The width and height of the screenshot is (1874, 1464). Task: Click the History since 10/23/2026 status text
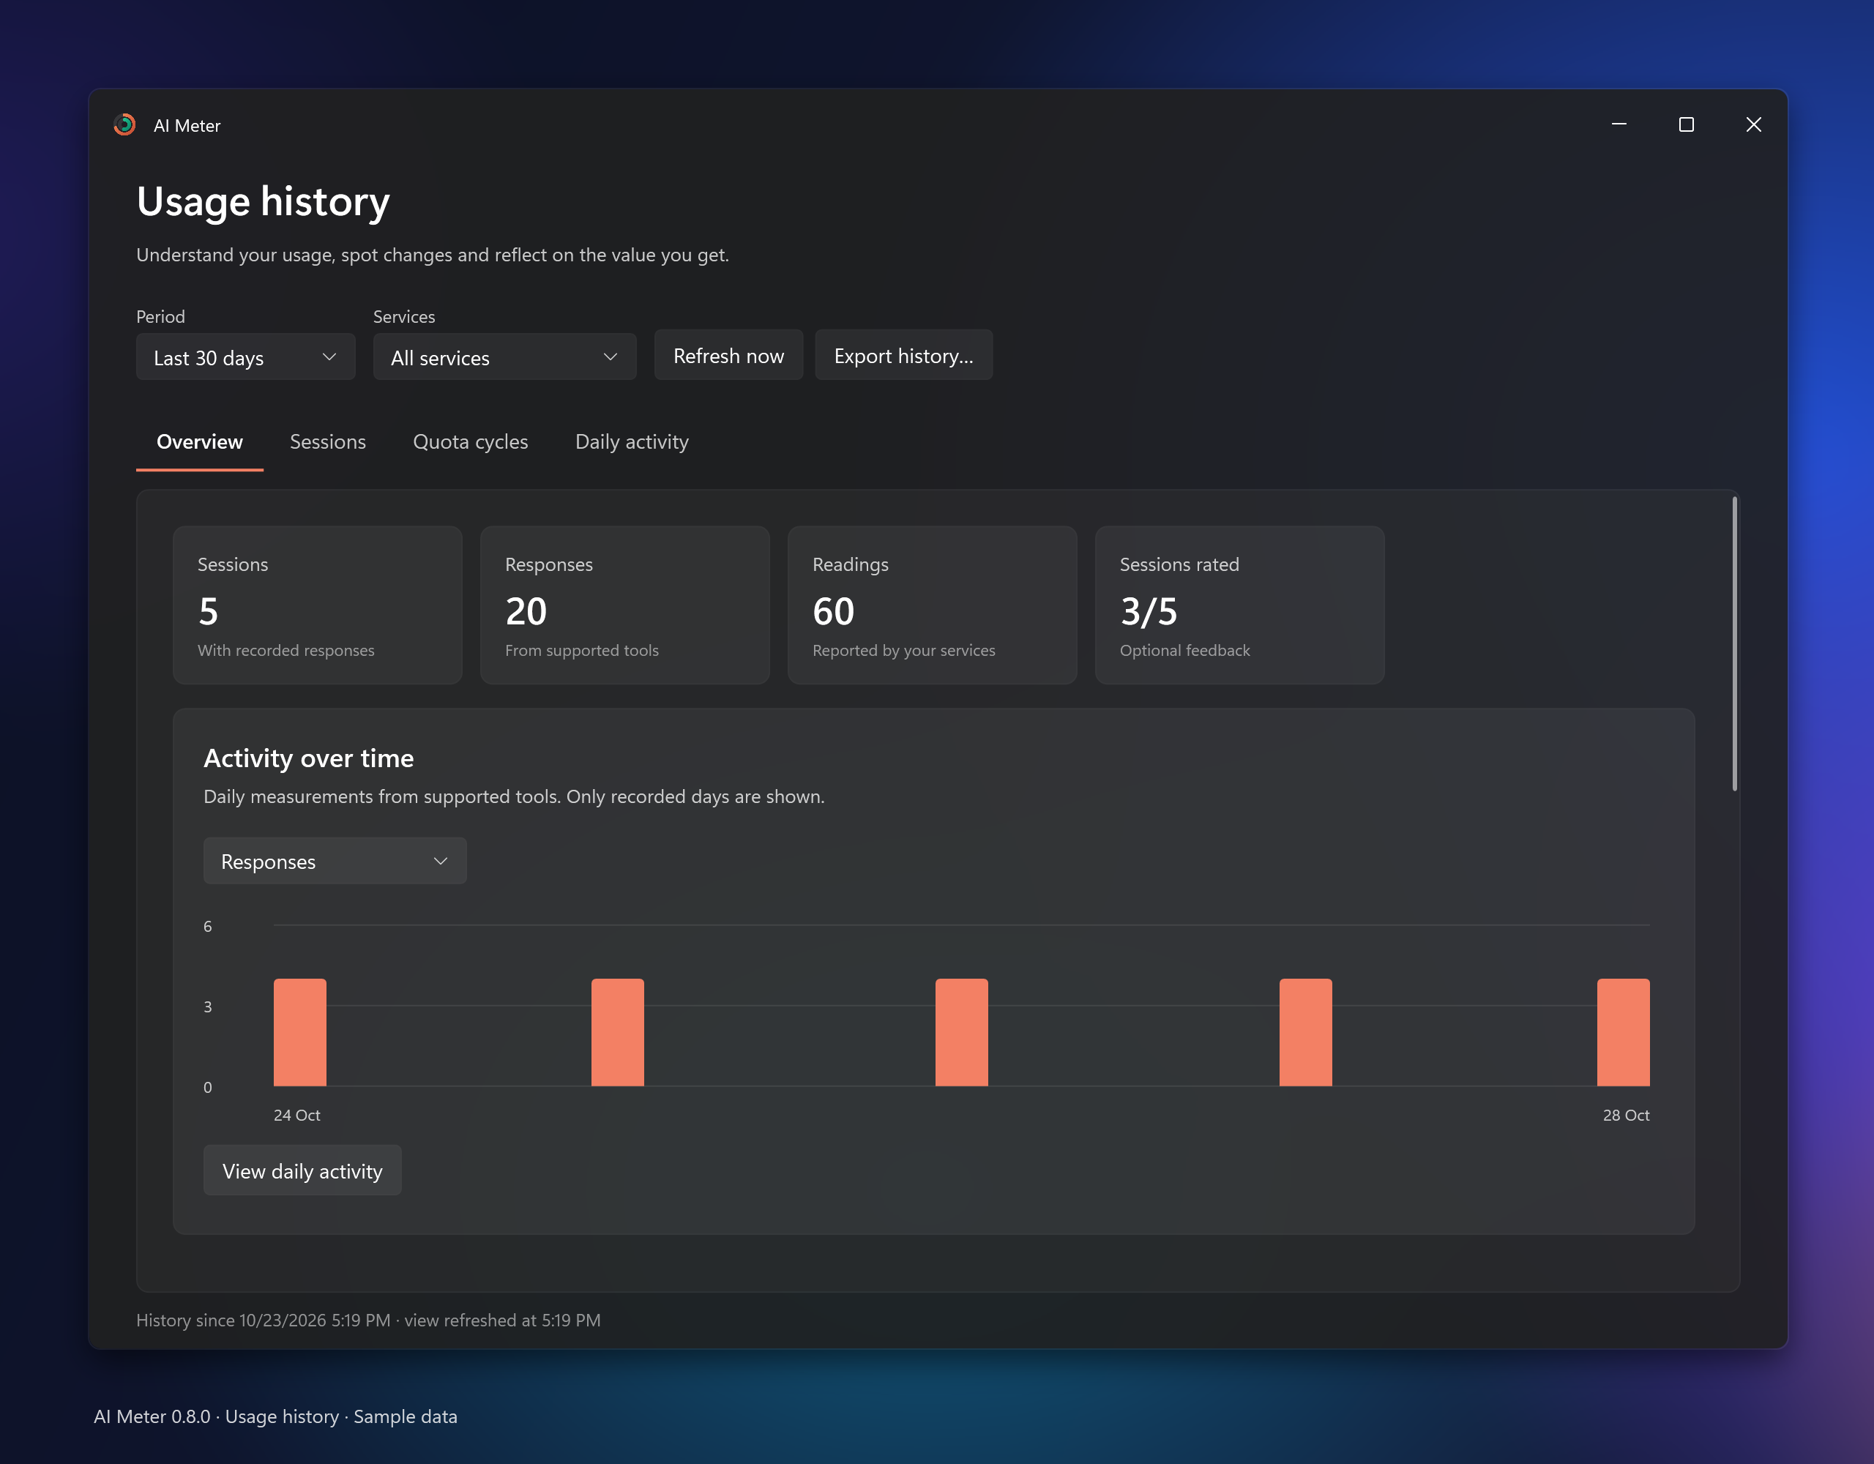point(368,1320)
